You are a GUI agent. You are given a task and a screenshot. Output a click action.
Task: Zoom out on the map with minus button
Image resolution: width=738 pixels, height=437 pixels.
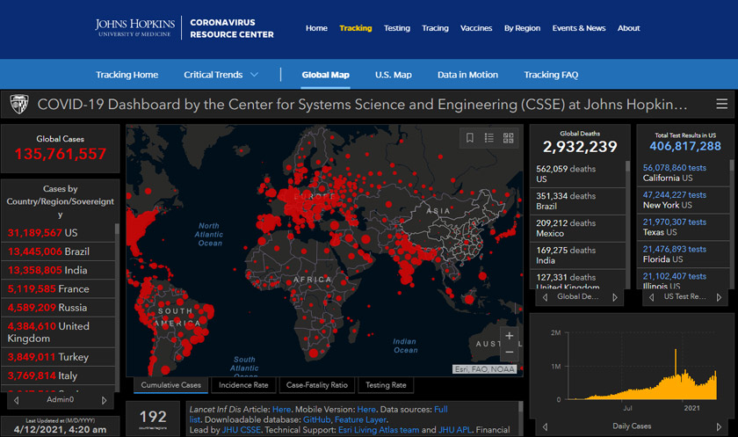509,353
